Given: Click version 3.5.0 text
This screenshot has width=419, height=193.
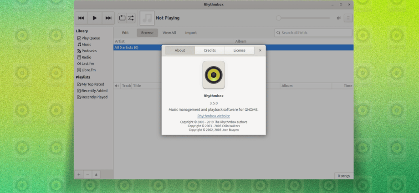Looking at the screenshot, I should 214,103.
